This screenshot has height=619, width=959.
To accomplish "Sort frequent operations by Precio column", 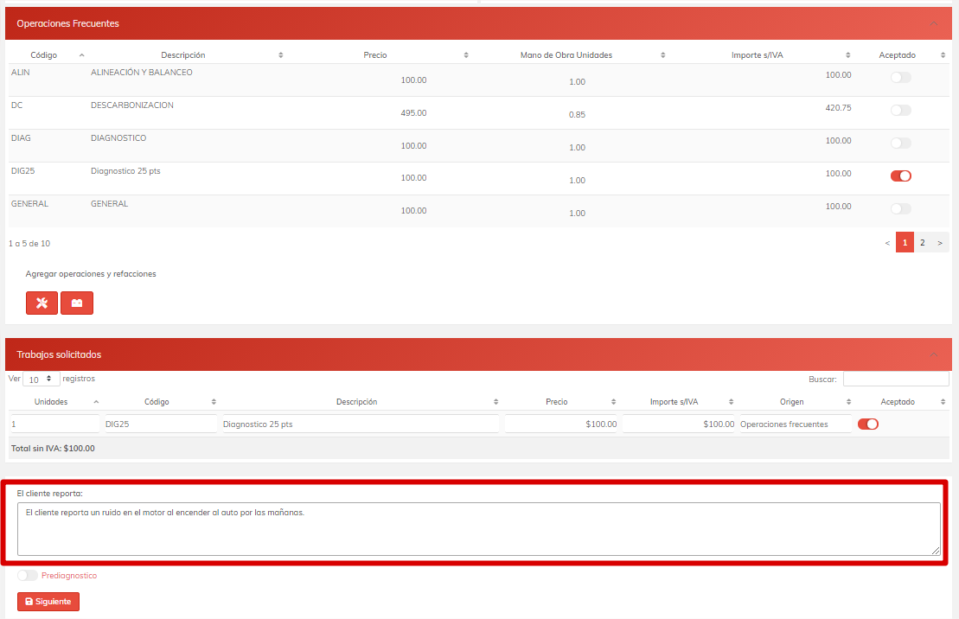I will (465, 55).
